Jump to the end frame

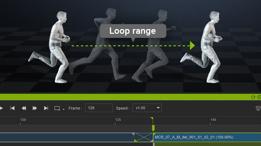coord(46,108)
